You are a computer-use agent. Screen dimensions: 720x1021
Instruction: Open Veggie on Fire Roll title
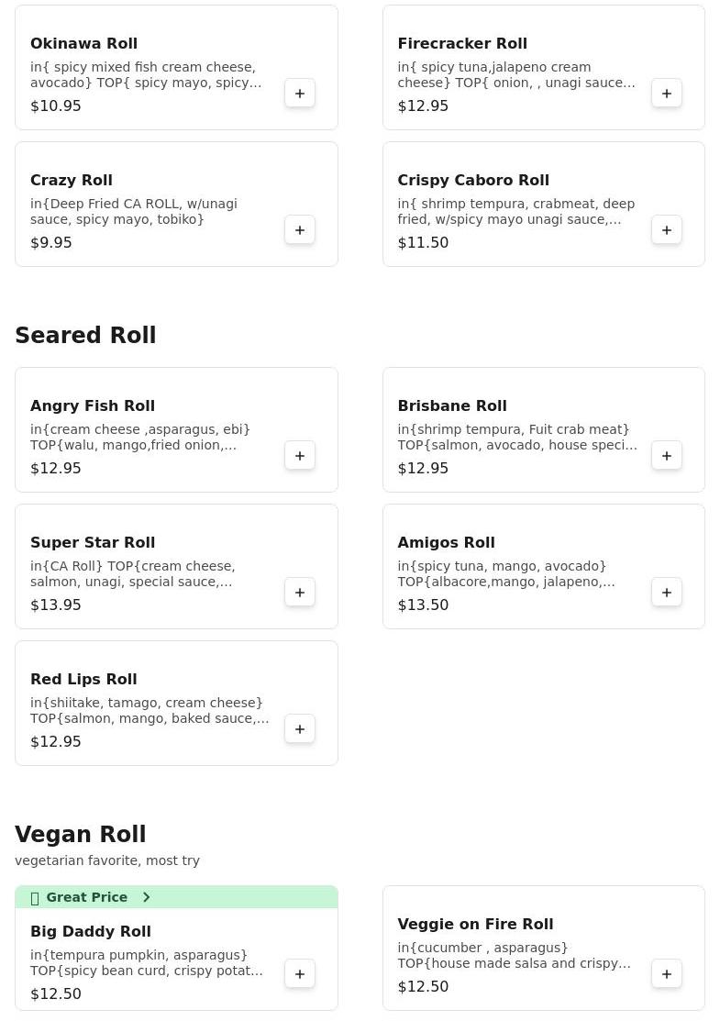tap(475, 924)
